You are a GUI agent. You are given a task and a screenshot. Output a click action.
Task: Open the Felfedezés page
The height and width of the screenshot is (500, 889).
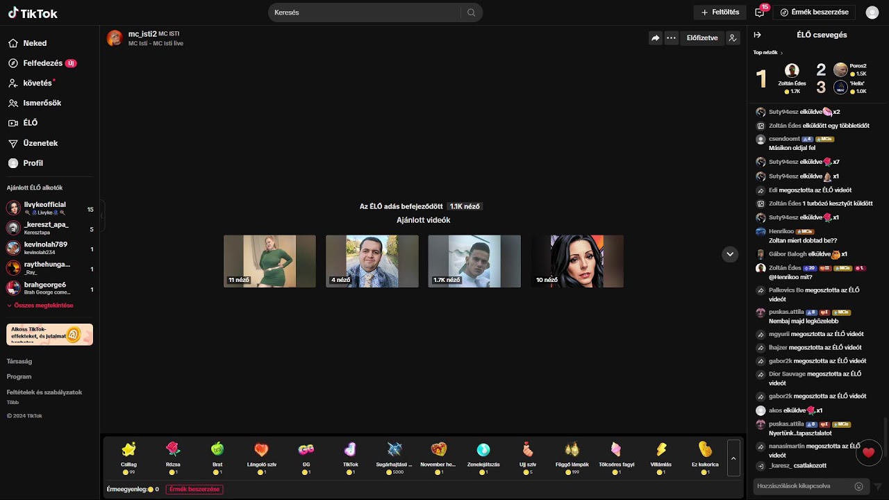(x=42, y=63)
